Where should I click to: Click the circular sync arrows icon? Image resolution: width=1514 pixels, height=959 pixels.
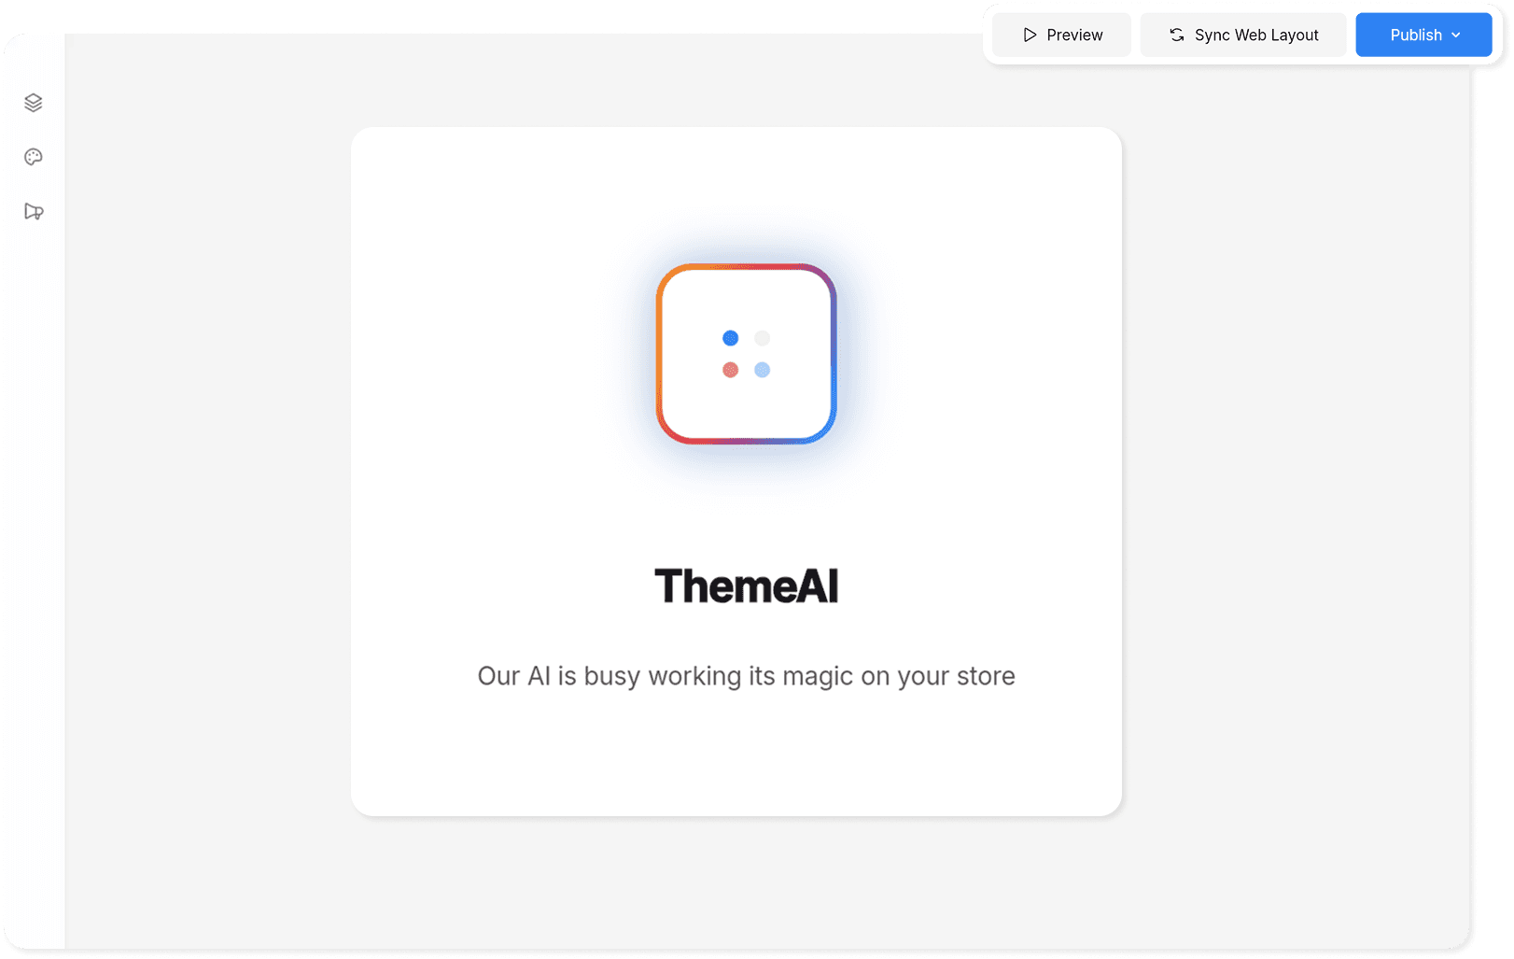coord(1177,35)
